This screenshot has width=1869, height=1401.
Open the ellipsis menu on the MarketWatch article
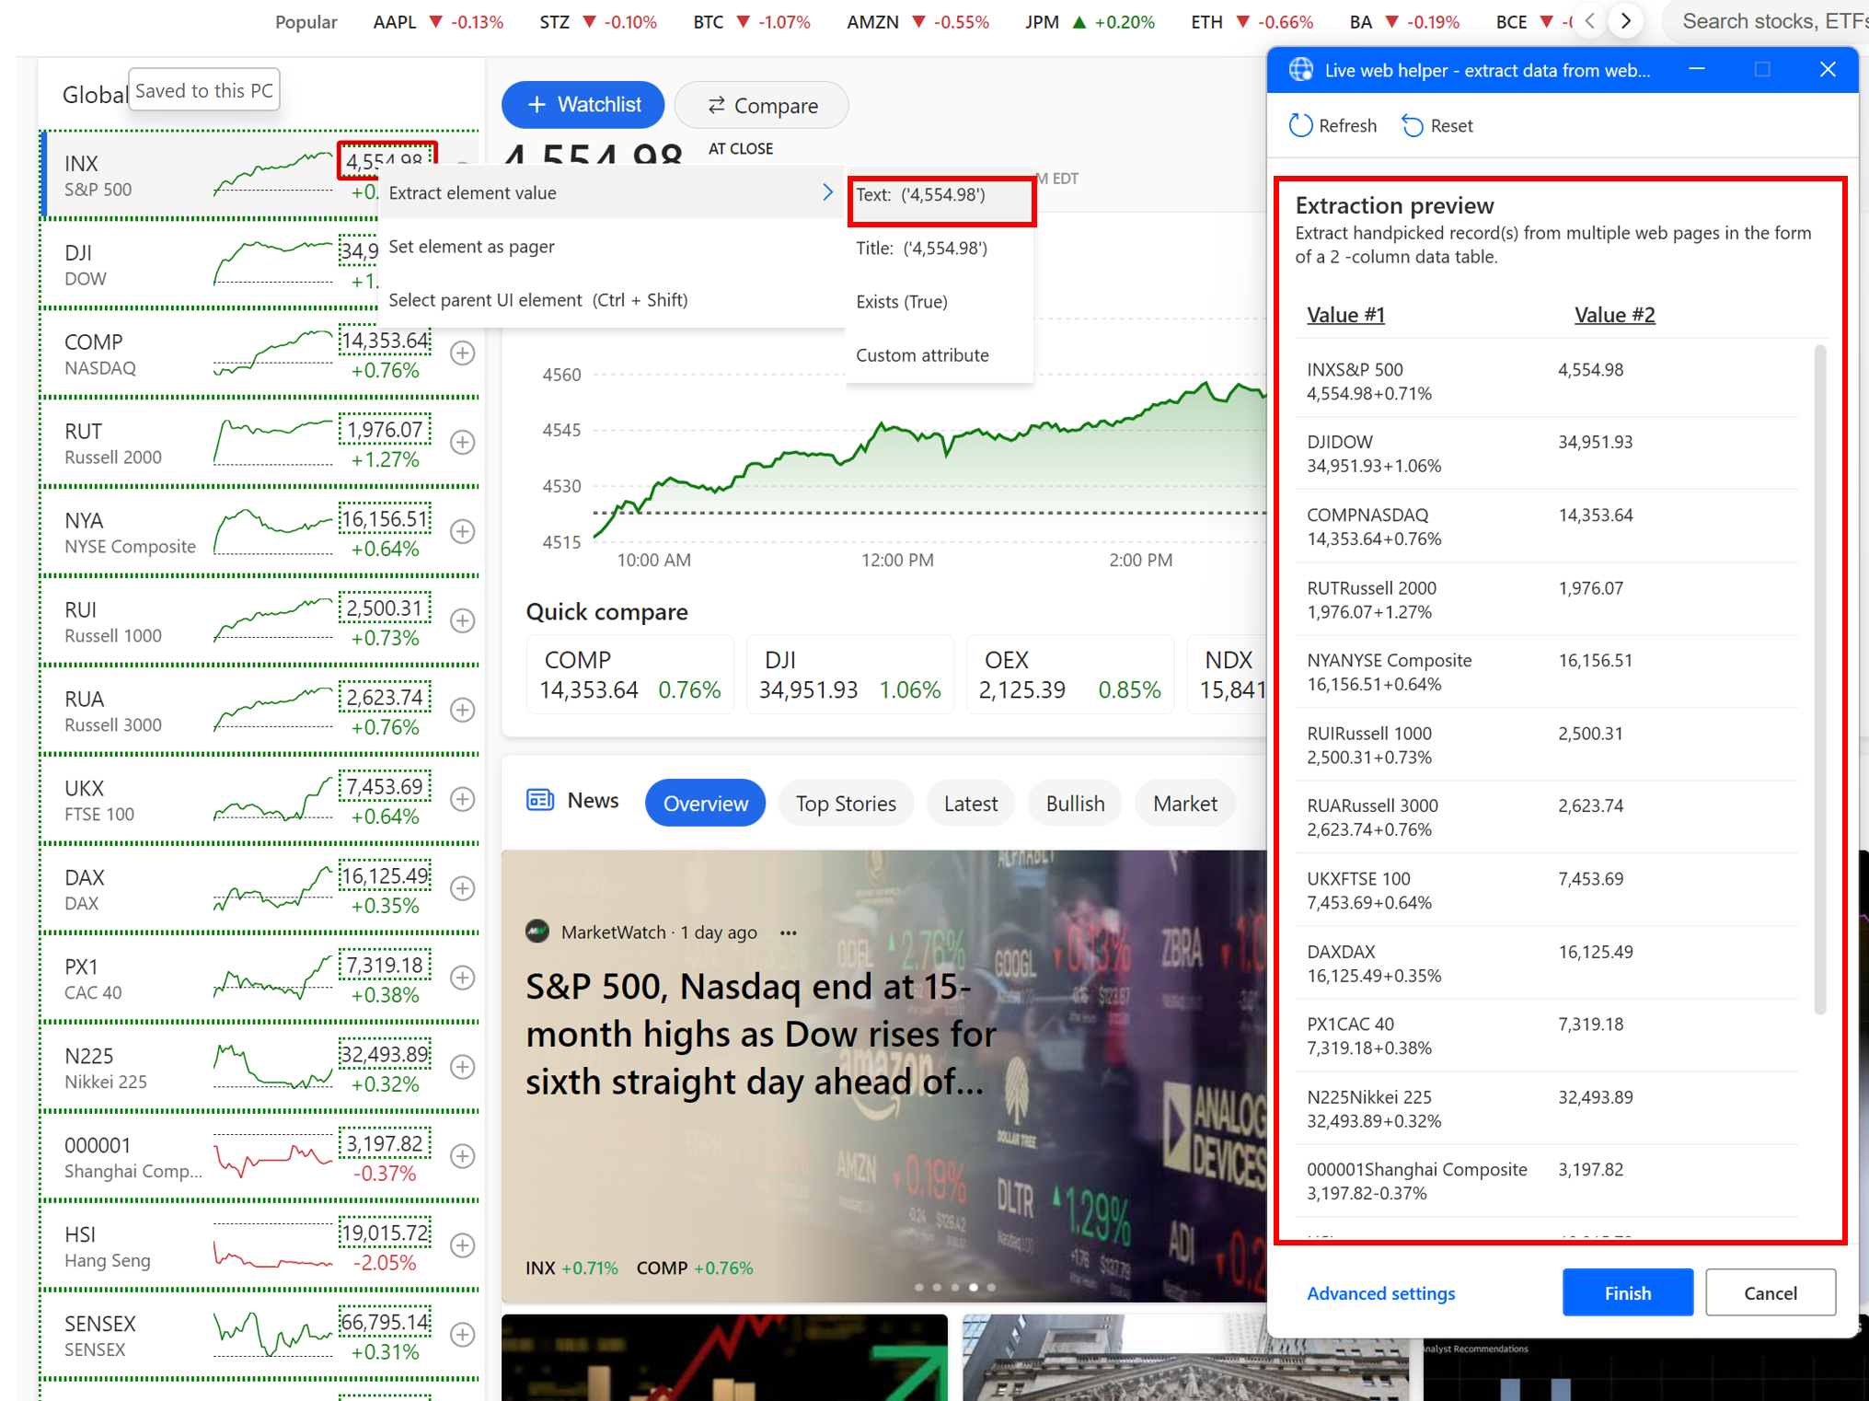[x=789, y=932]
